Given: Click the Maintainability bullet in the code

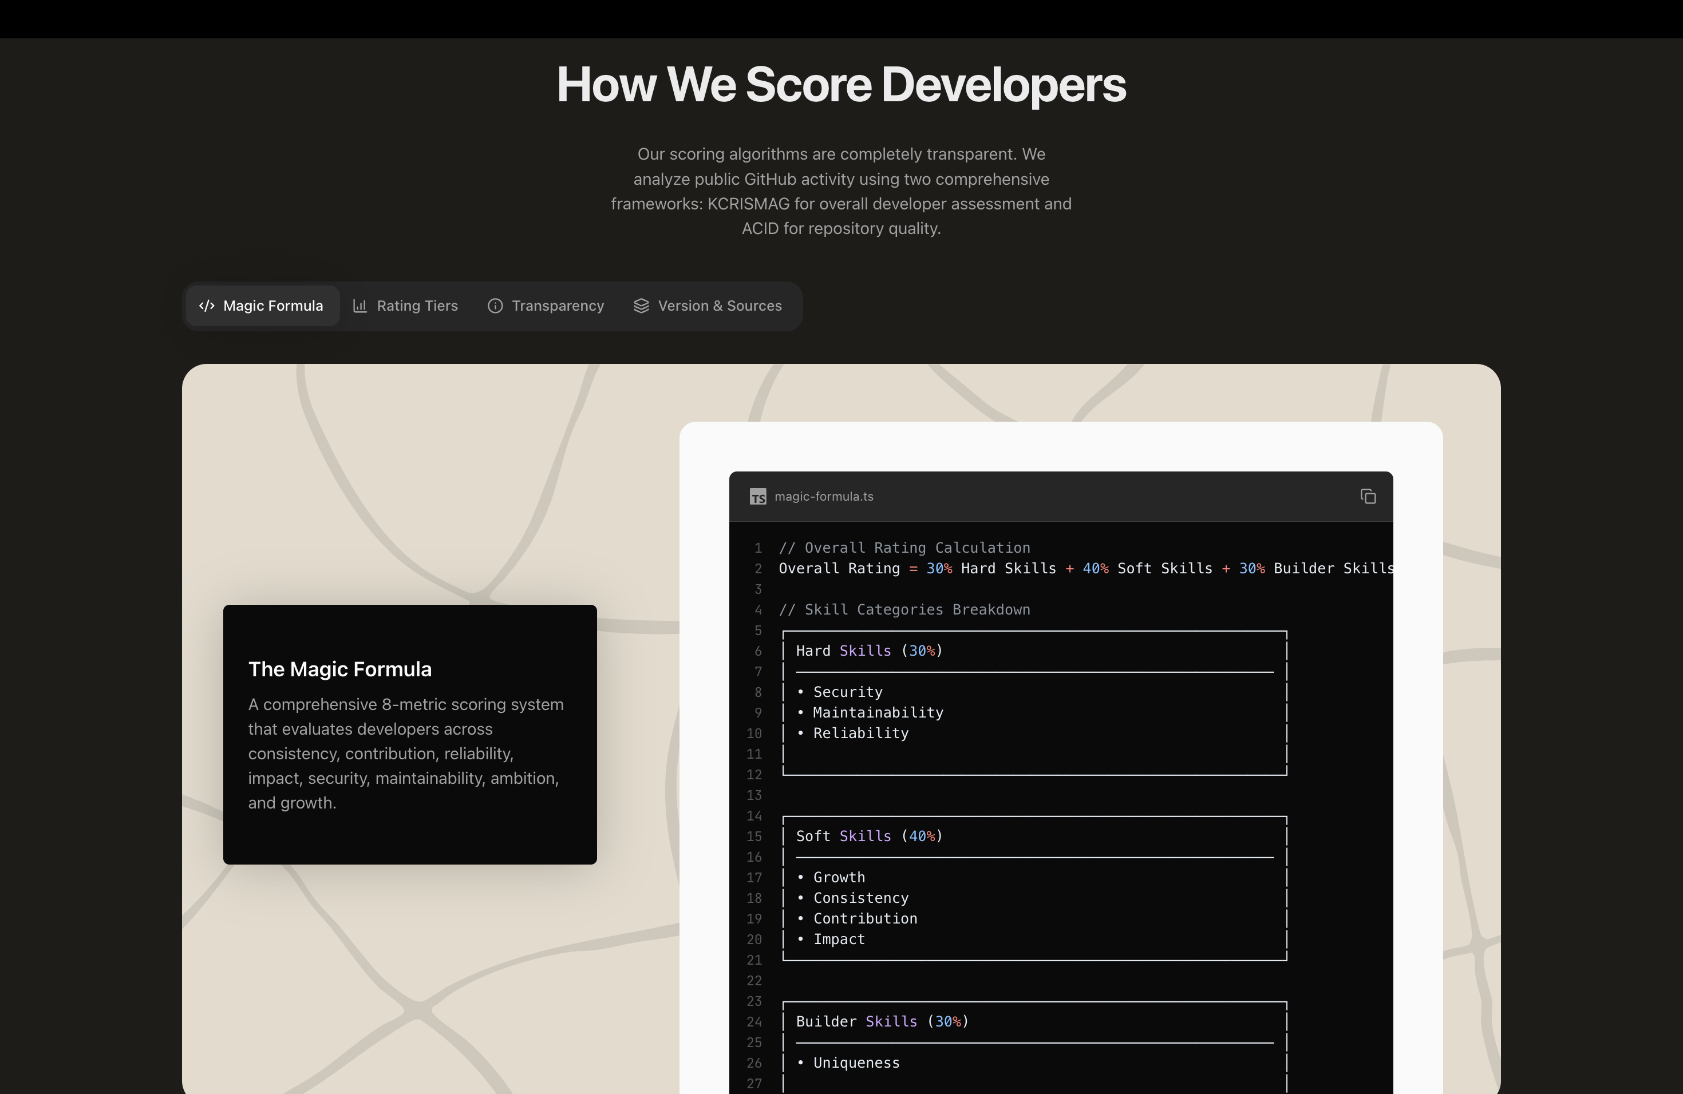Looking at the screenshot, I should [878, 713].
